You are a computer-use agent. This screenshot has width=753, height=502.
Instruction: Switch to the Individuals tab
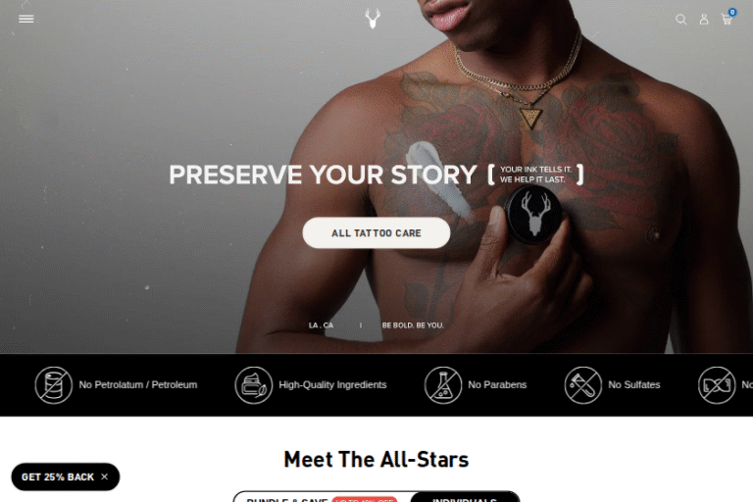[465, 499]
